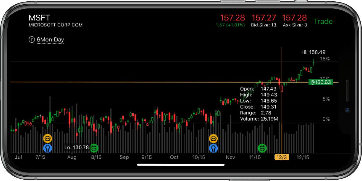The width and height of the screenshot is (362, 181).
Task: Tap the iPhone home indicator bar
Action: (181, 165)
